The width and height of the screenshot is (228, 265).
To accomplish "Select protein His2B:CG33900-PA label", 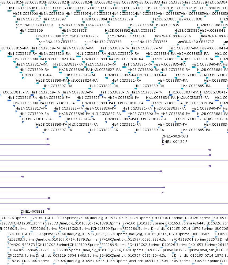I will coord(28,103).
